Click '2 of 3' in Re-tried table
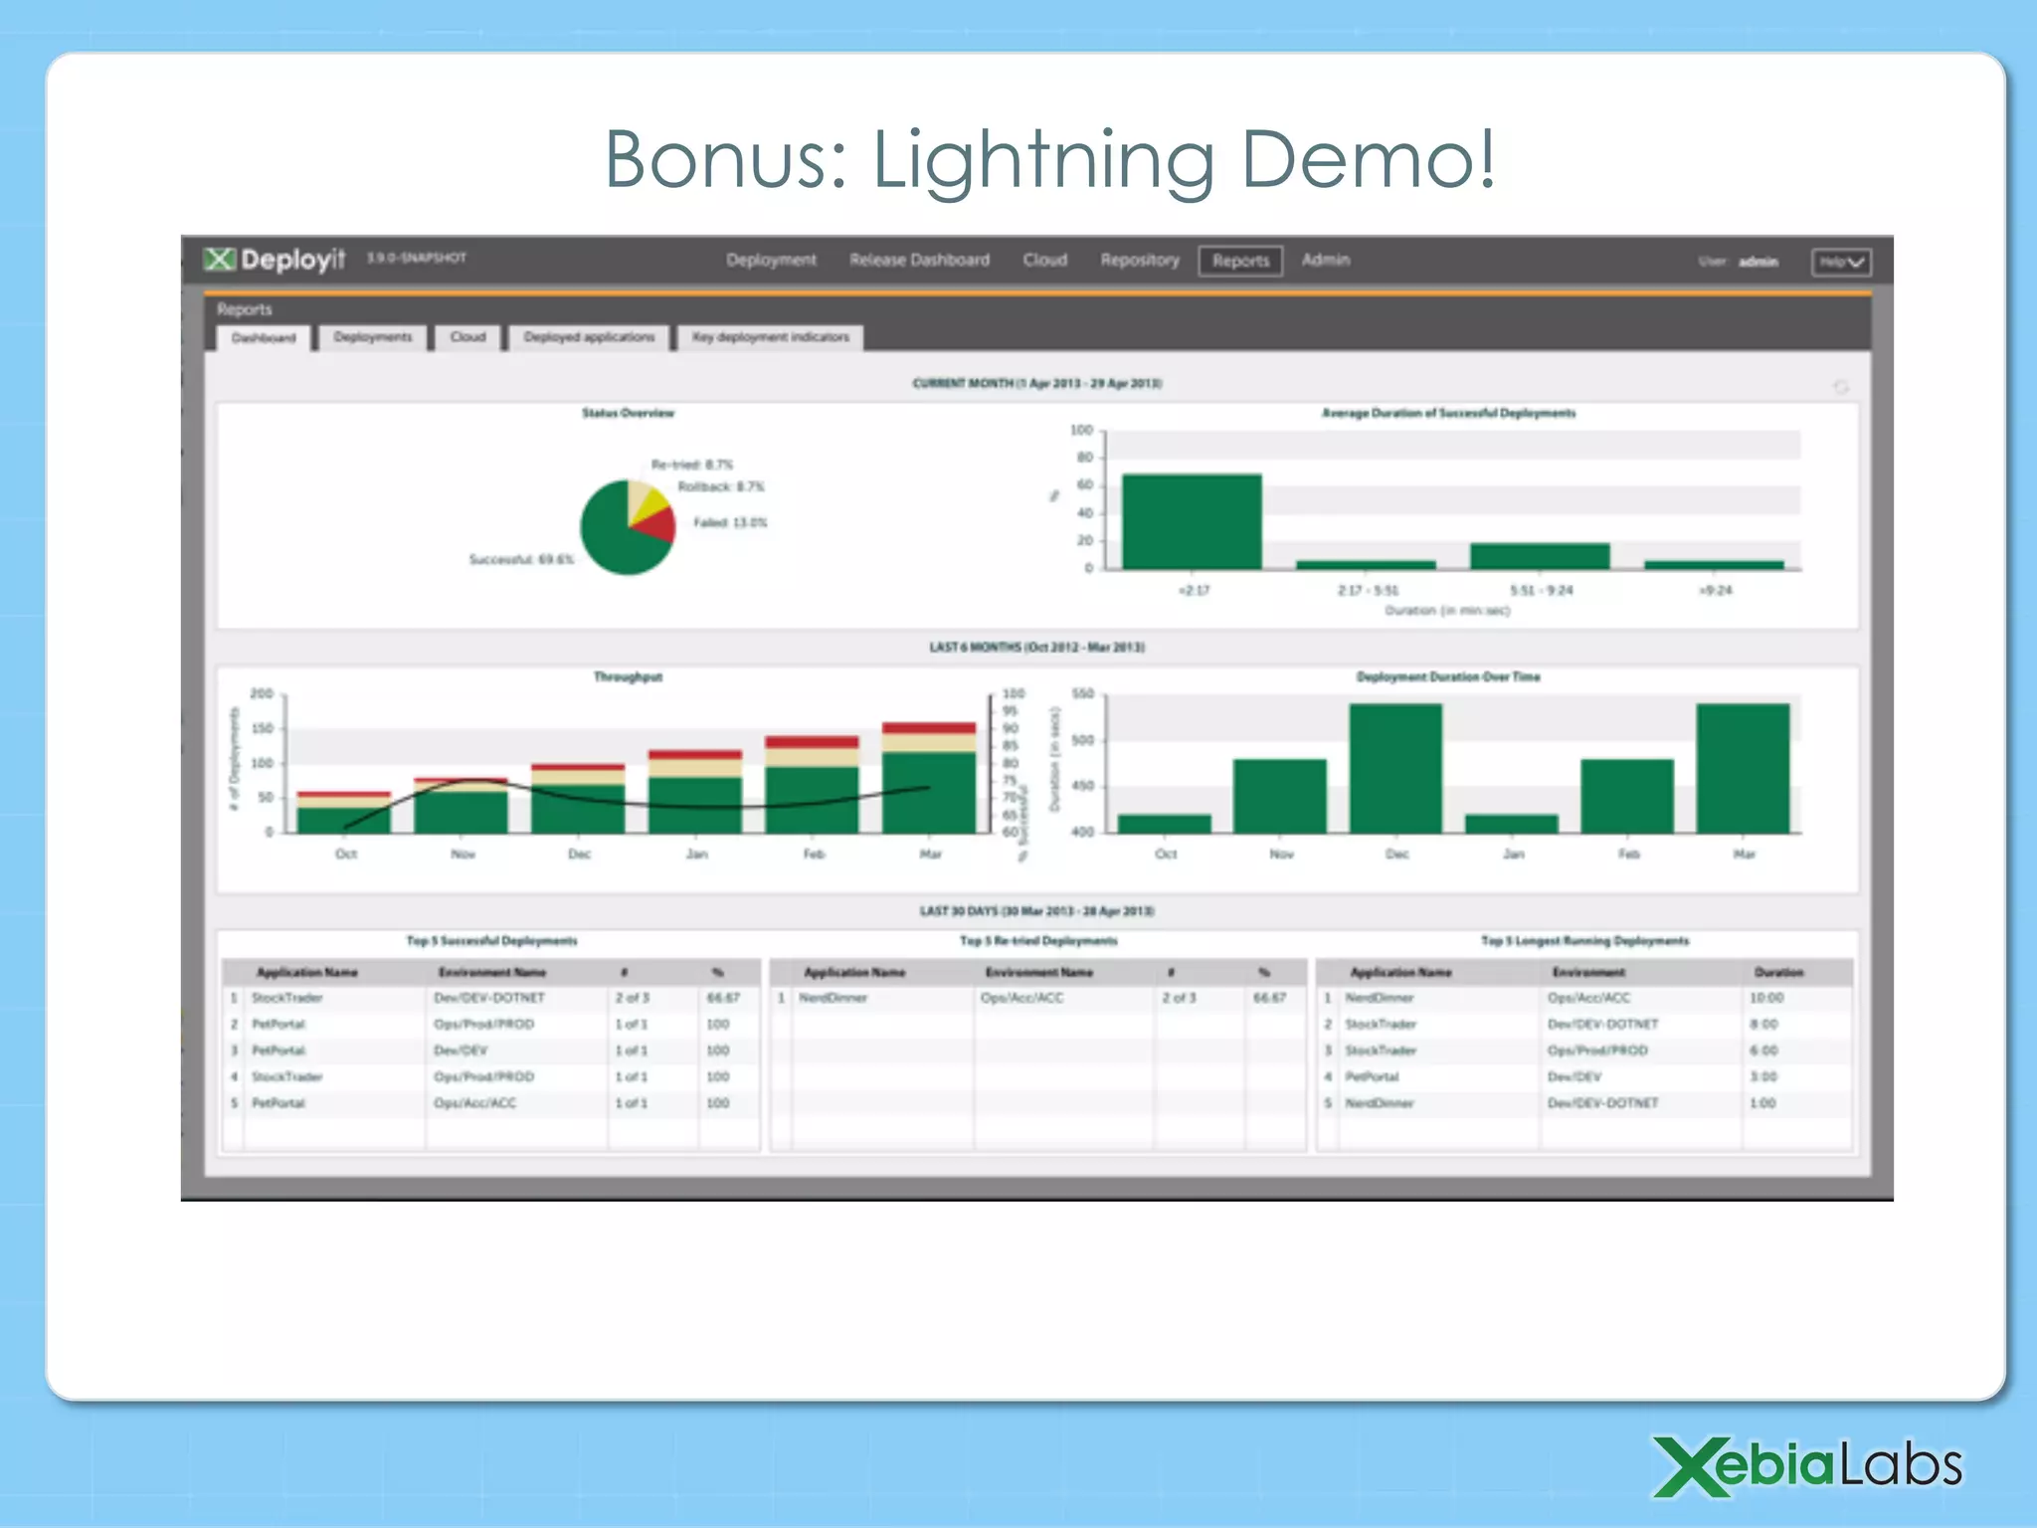This screenshot has height=1528, width=2037. (1179, 998)
